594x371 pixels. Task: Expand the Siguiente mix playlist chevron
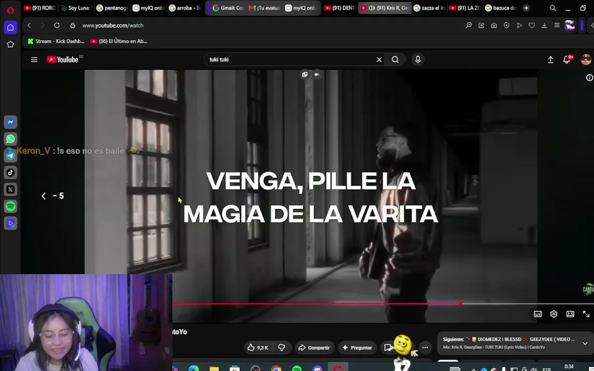coord(585,344)
